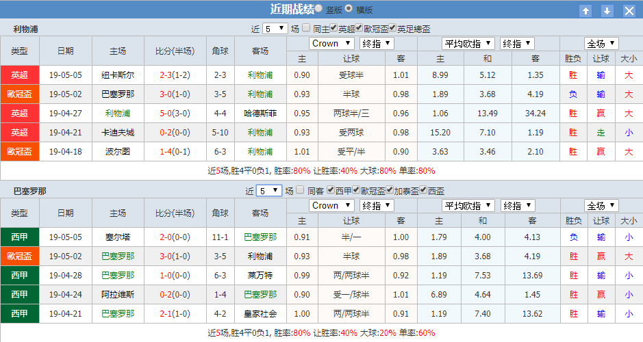Click the 2-1 score in Barcelona table
Viewport: 643px width, 342px height.
(166, 314)
